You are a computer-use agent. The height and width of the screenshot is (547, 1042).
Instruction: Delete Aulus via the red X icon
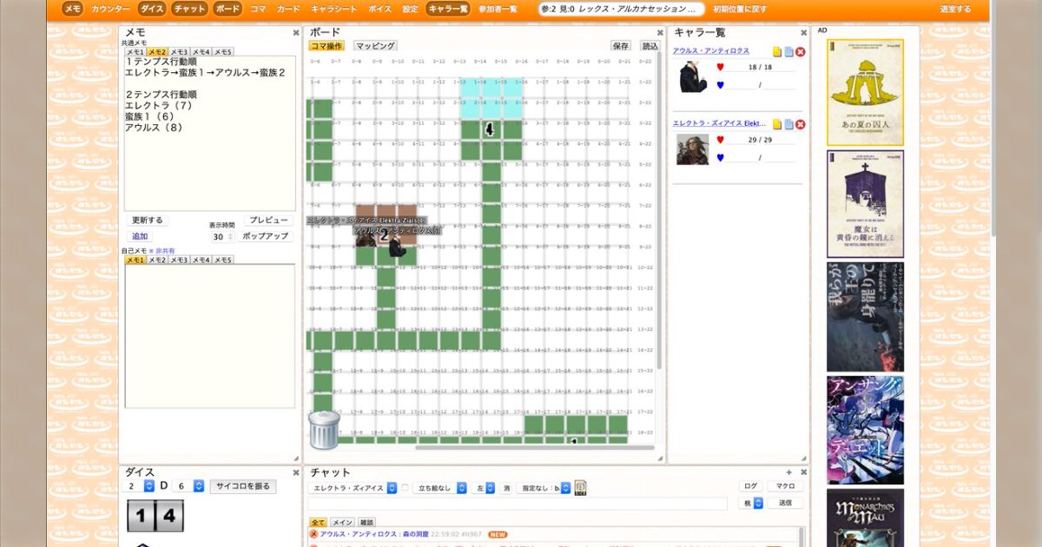point(801,52)
